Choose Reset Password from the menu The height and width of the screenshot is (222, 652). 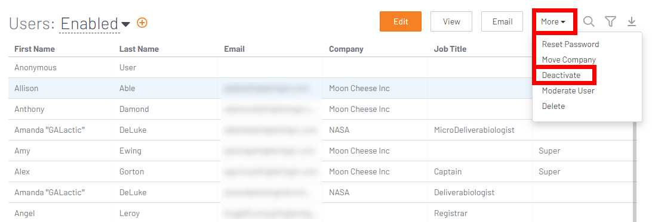570,44
